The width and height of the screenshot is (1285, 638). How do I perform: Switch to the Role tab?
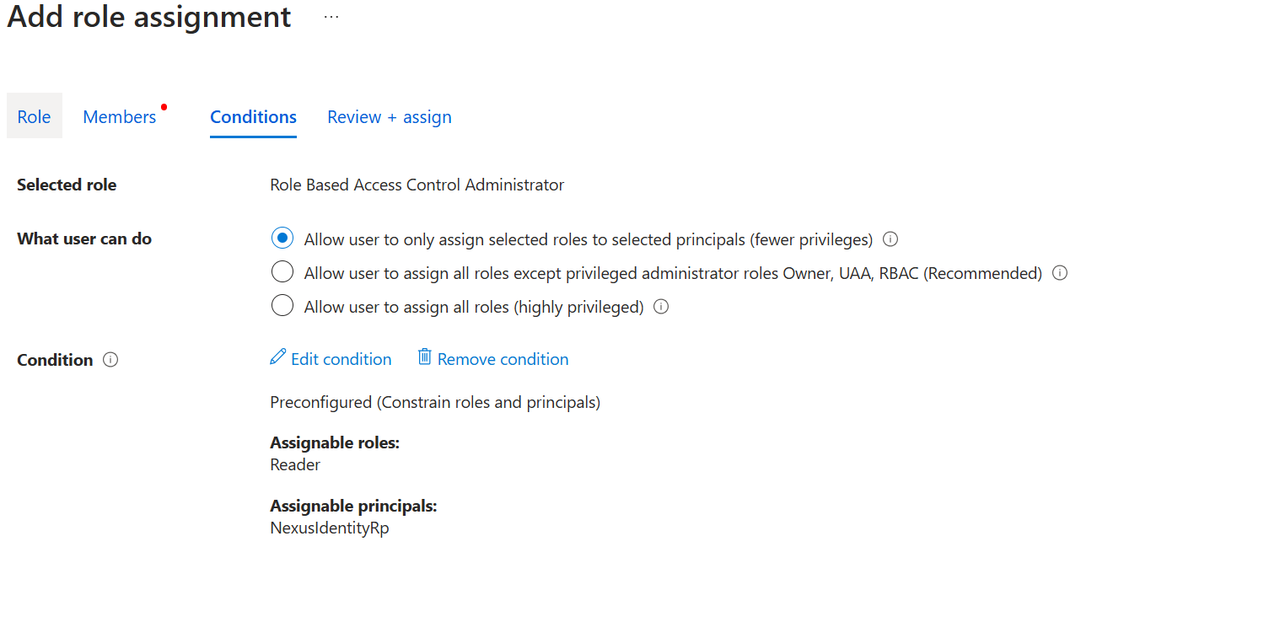pos(35,116)
